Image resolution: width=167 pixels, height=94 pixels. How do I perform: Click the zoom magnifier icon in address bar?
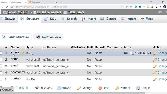pyautogui.click(x=122, y=7)
